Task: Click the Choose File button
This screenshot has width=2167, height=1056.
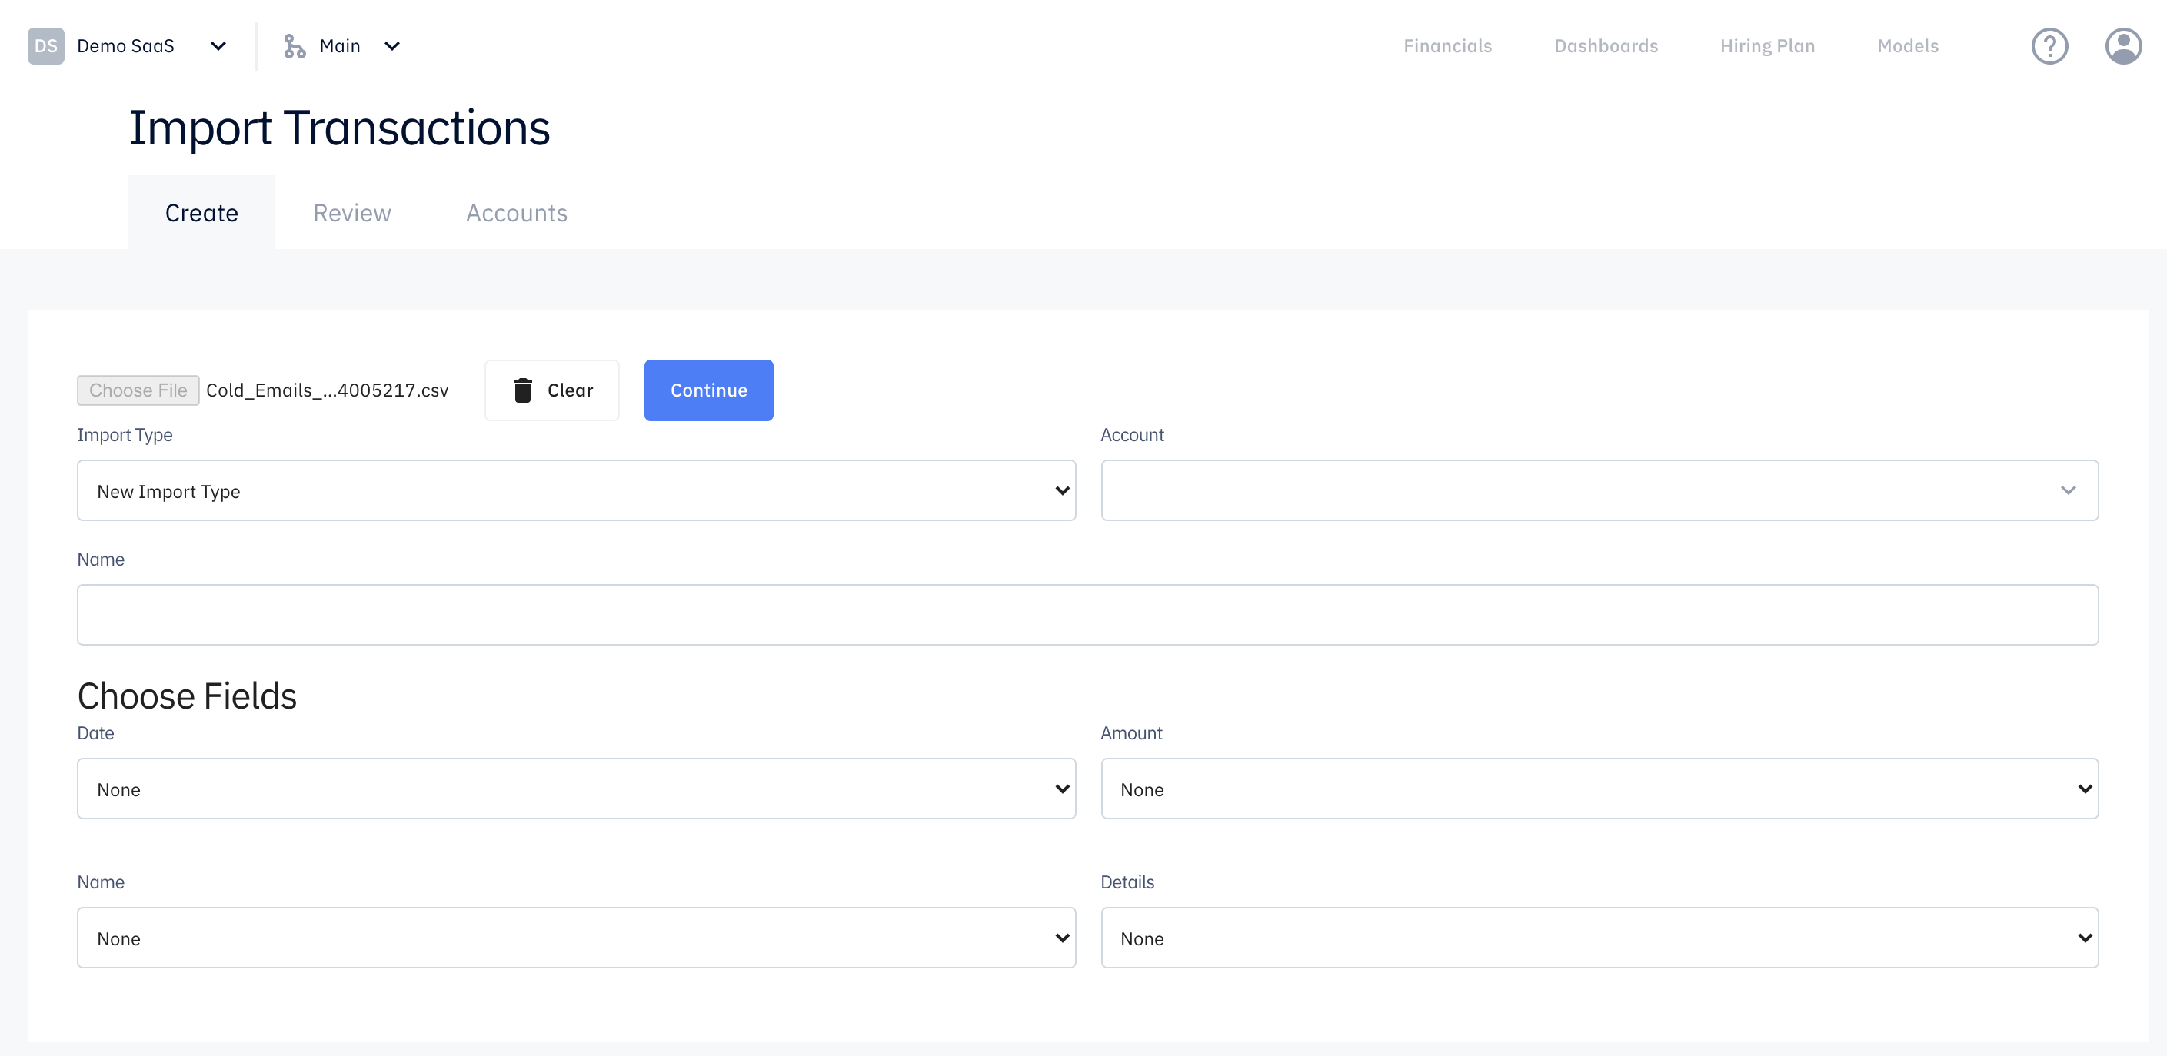Action: pos(138,390)
